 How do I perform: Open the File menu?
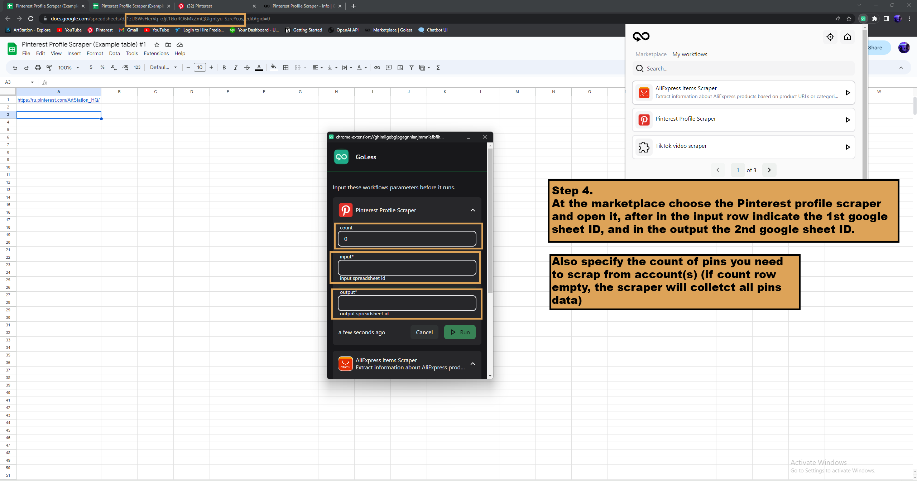tap(26, 53)
